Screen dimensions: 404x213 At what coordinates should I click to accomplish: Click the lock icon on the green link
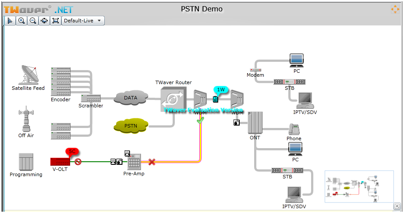(x=119, y=162)
